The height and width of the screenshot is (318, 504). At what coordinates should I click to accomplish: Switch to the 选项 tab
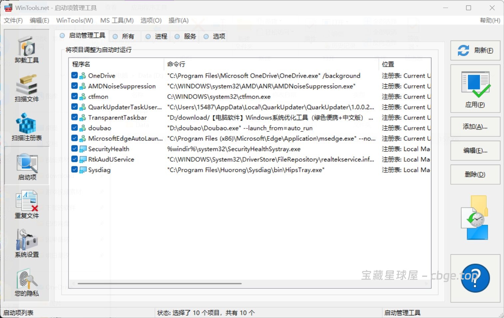tap(214, 37)
